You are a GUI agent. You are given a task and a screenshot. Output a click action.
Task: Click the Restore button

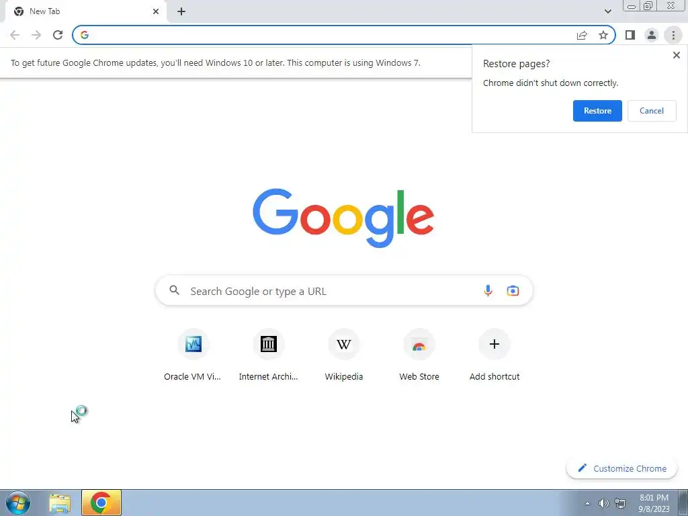tap(597, 111)
